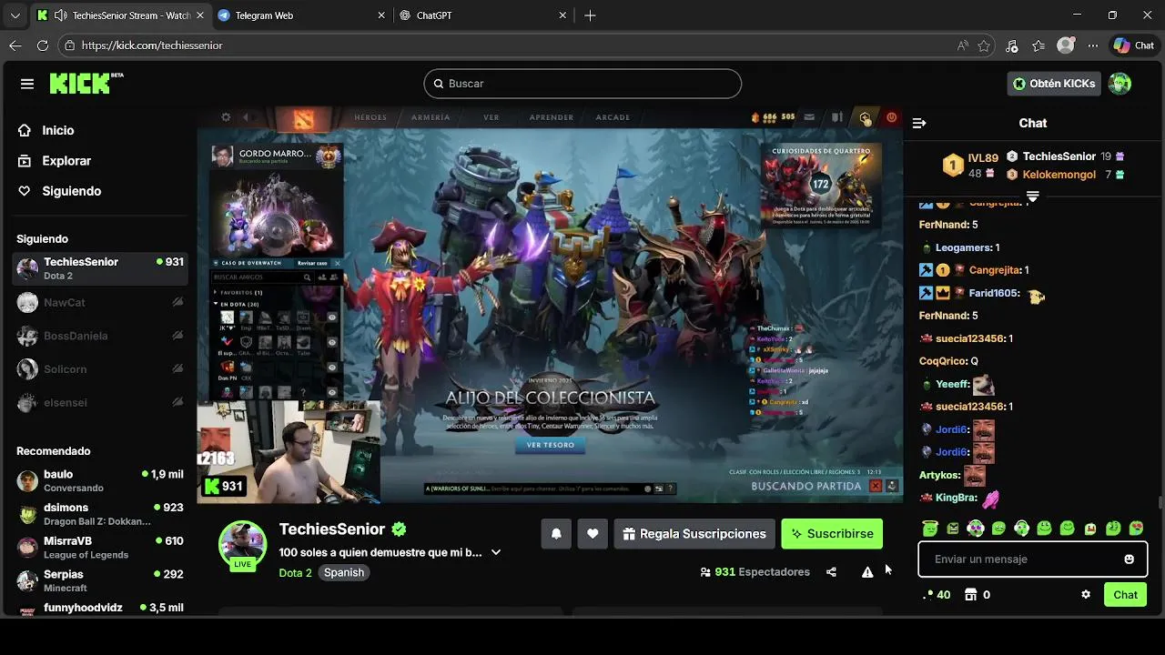
Task: Click the Suscribirse button
Action: (x=832, y=534)
